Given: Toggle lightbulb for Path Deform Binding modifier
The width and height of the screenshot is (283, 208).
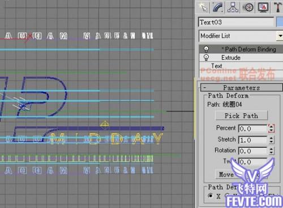Looking at the screenshot, I should point(206,49).
